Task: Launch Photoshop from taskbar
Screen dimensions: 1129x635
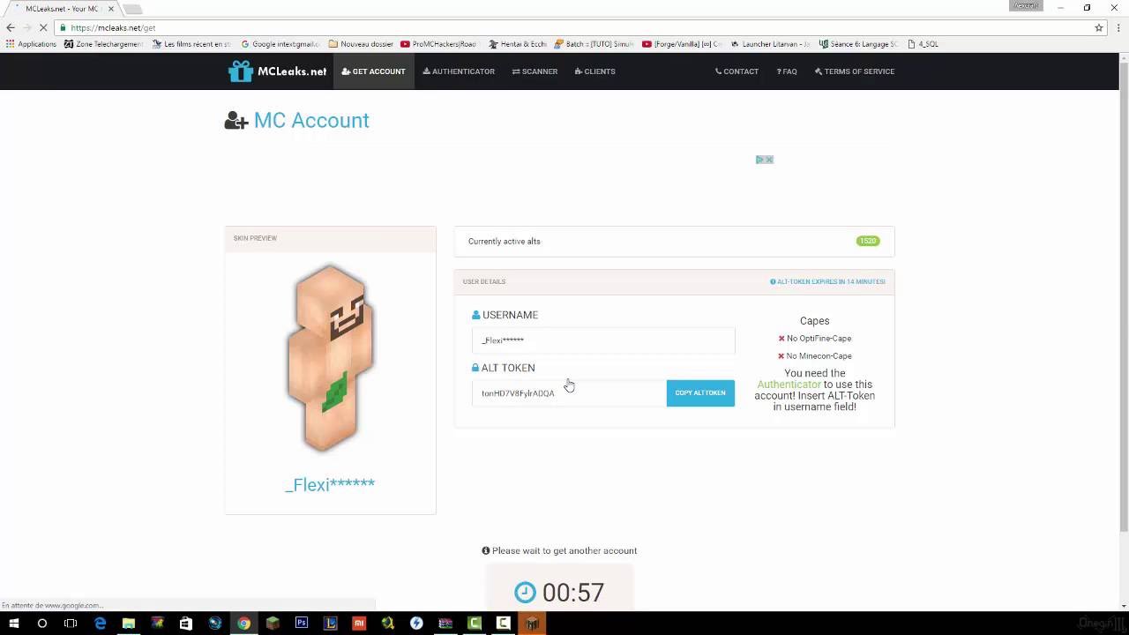Action: tap(302, 624)
